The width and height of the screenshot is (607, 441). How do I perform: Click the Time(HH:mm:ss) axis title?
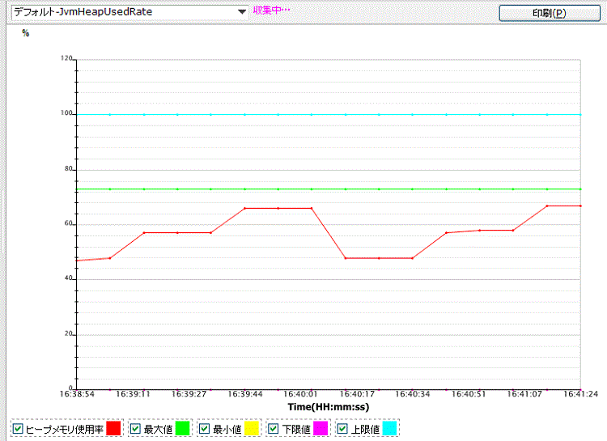pos(328,406)
